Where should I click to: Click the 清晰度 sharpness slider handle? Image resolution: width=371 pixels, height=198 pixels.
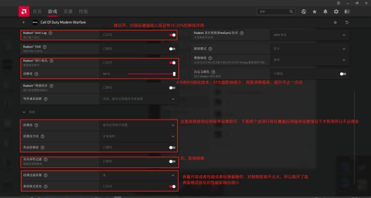pos(174,74)
